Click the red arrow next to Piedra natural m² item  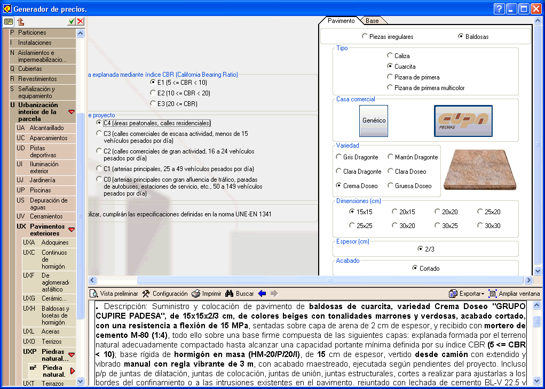pos(72,371)
